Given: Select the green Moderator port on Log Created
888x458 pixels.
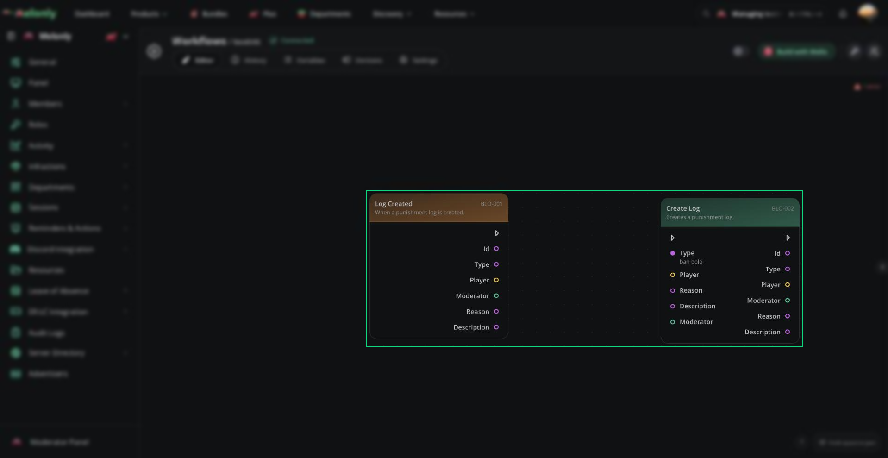Looking at the screenshot, I should (x=496, y=296).
